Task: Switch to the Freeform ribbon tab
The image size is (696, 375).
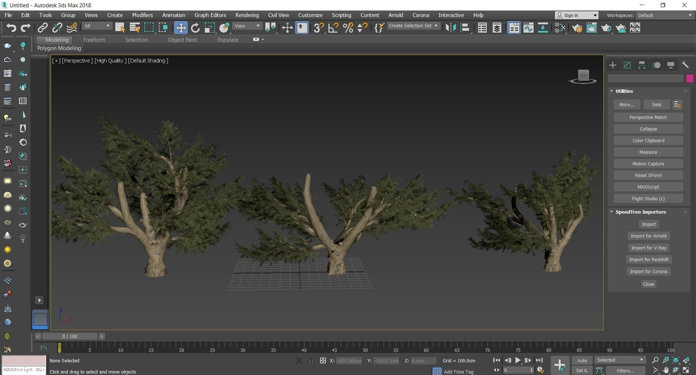Action: click(x=94, y=40)
